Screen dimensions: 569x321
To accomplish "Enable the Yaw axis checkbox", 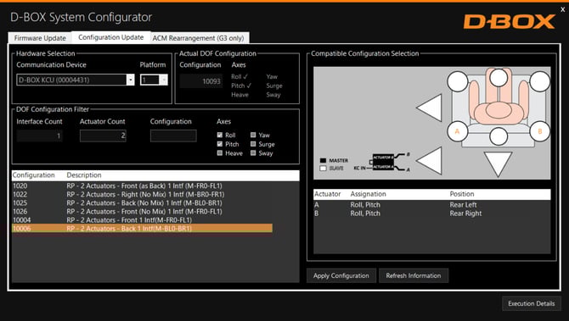I will (253, 135).
